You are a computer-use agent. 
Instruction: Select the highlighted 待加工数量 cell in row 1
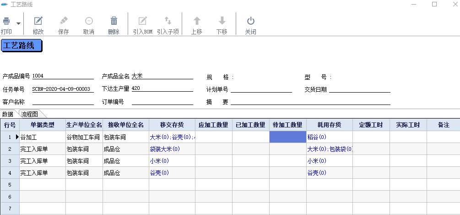287,137
